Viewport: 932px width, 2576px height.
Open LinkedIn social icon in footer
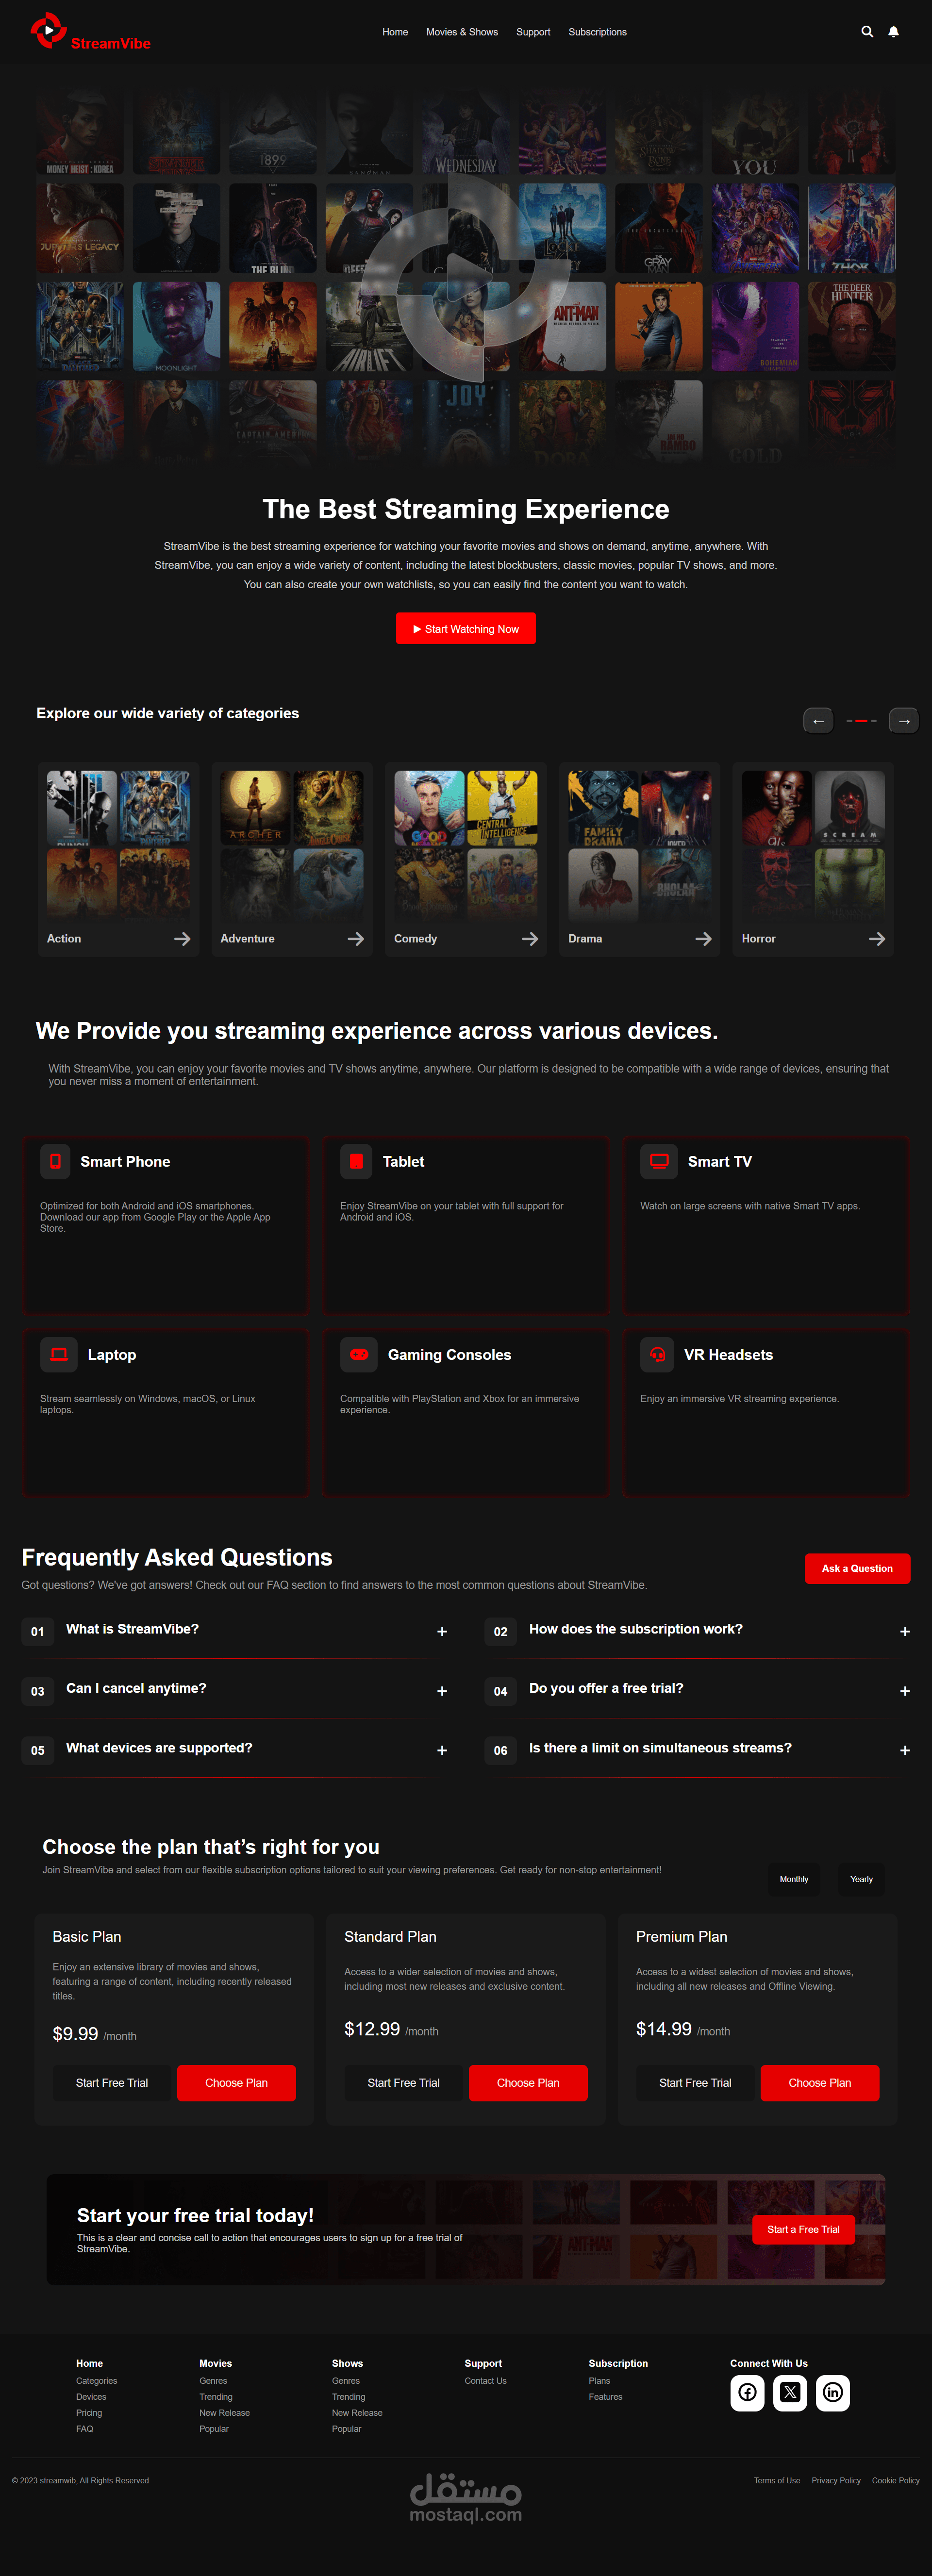tap(833, 2393)
